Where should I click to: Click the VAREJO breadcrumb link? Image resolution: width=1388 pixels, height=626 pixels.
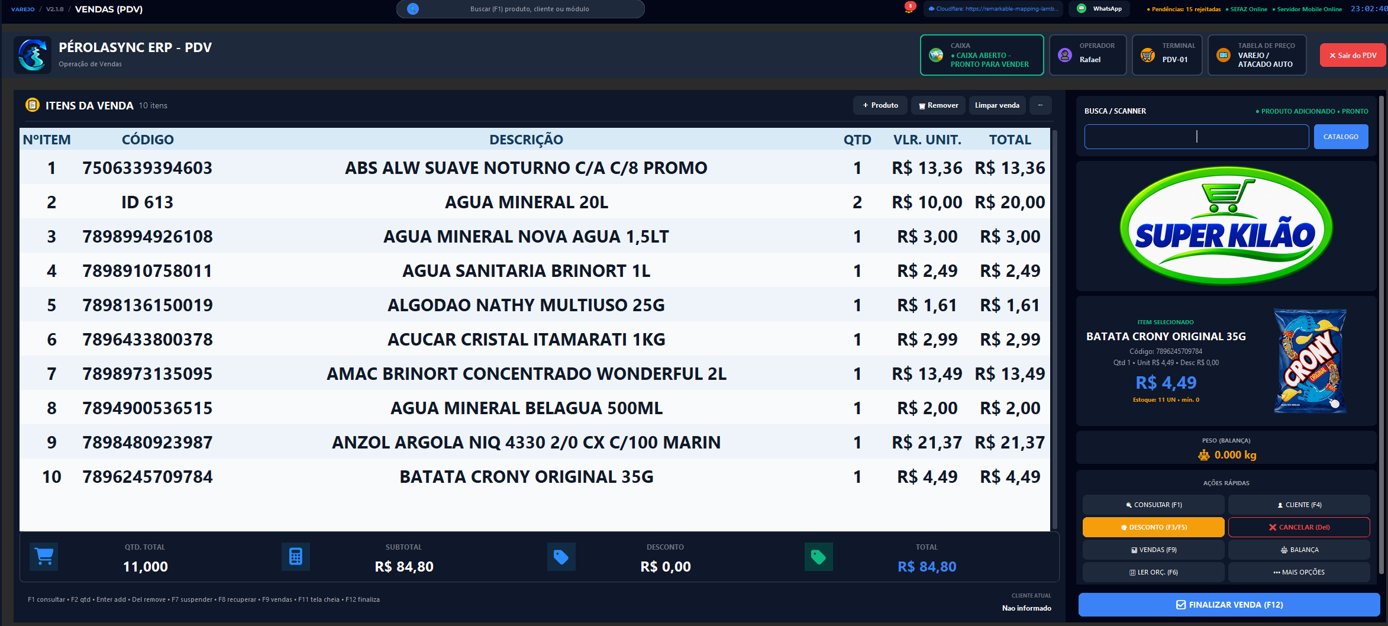(22, 9)
